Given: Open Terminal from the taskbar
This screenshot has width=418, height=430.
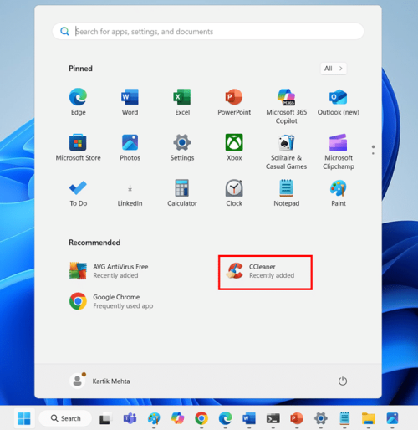Looking at the screenshot, I should click(x=273, y=418).
